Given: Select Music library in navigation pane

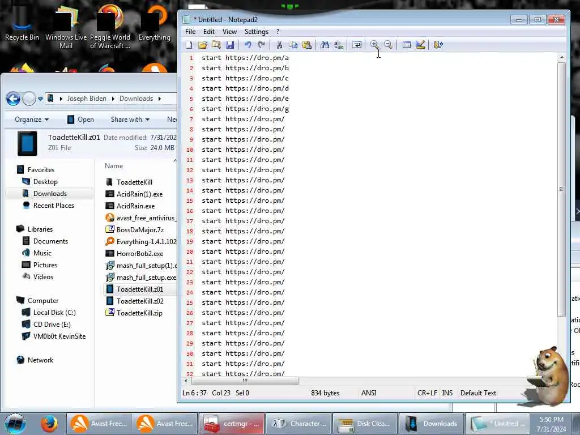Looking at the screenshot, I should coord(37,253).
